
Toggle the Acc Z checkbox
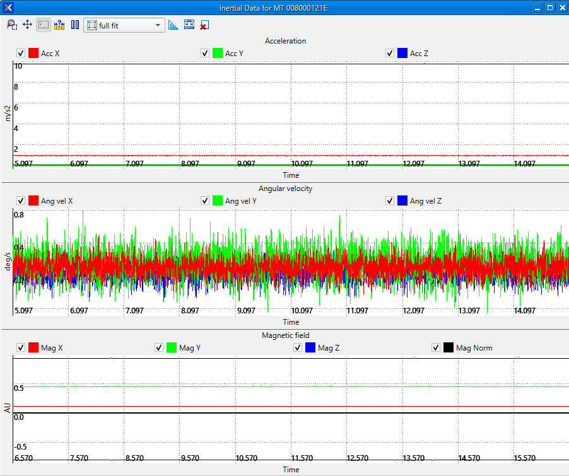tap(390, 53)
